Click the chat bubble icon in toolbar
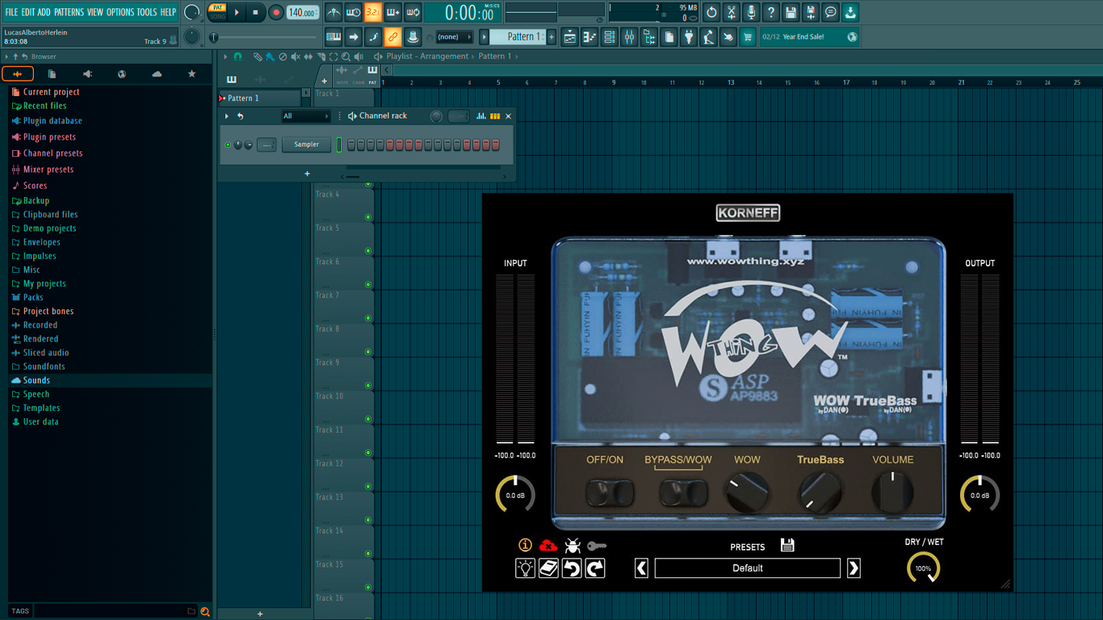The height and width of the screenshot is (620, 1103). [x=830, y=12]
